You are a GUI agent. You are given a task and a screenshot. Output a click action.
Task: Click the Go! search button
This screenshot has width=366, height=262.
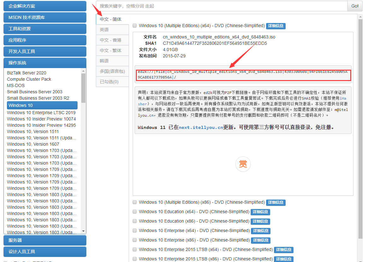(x=355, y=6)
